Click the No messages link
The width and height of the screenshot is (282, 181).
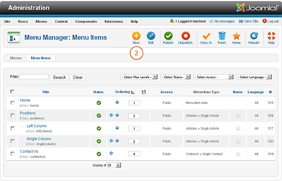coord(222,21)
